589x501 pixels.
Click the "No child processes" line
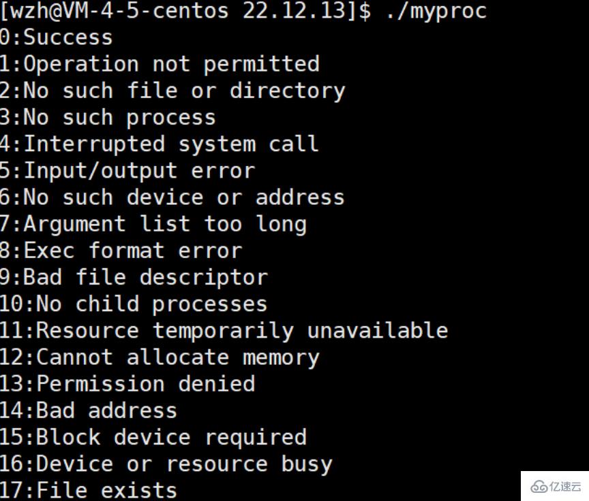134,304
